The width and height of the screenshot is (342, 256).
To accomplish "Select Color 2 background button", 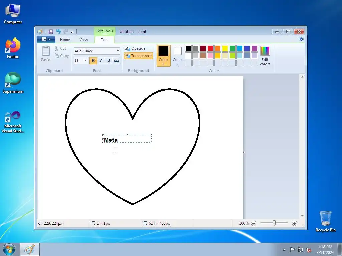I will 177,56.
